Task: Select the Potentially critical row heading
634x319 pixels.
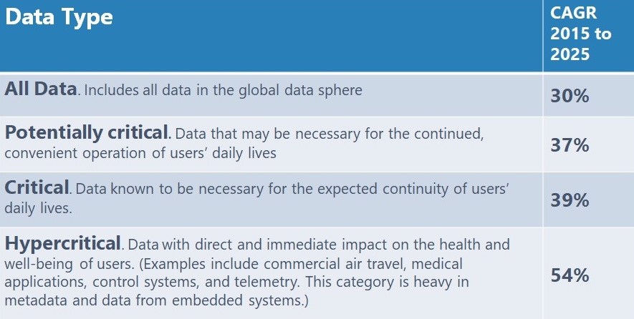Action: tap(86, 133)
